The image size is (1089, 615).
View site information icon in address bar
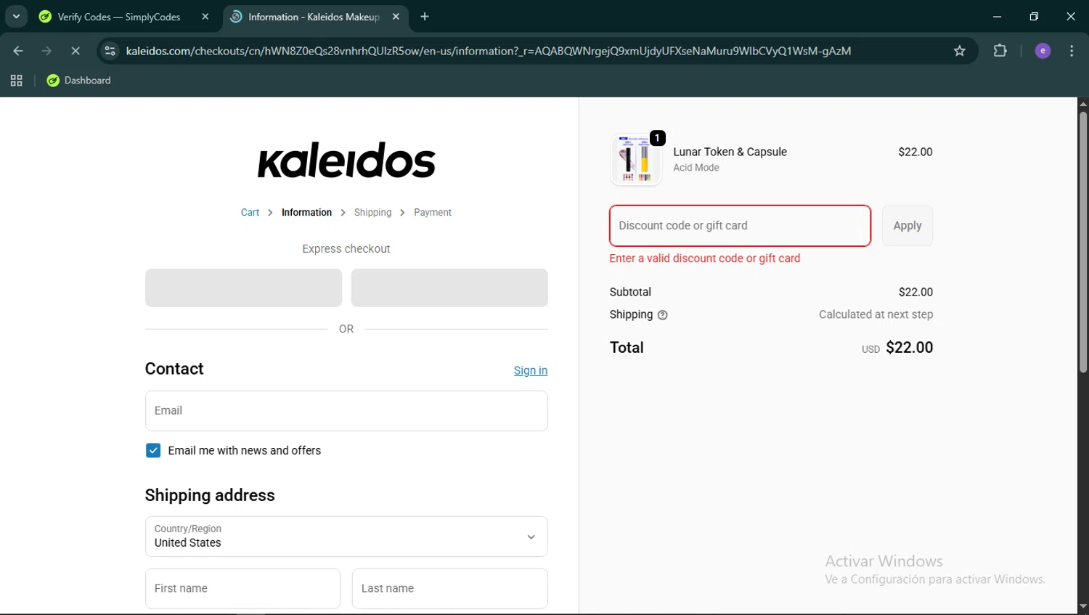point(110,51)
